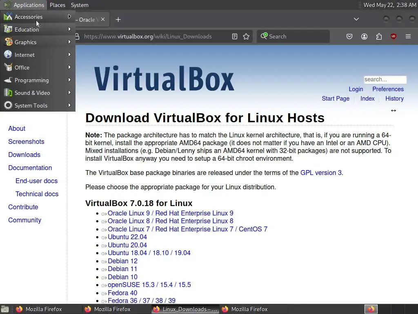Image resolution: width=418 pixels, height=314 pixels.
Task: Open the Accessories submenu
Action: coord(38,16)
